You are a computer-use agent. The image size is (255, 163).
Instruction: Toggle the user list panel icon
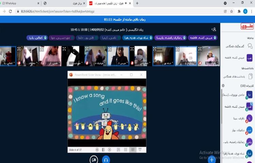[214, 30]
